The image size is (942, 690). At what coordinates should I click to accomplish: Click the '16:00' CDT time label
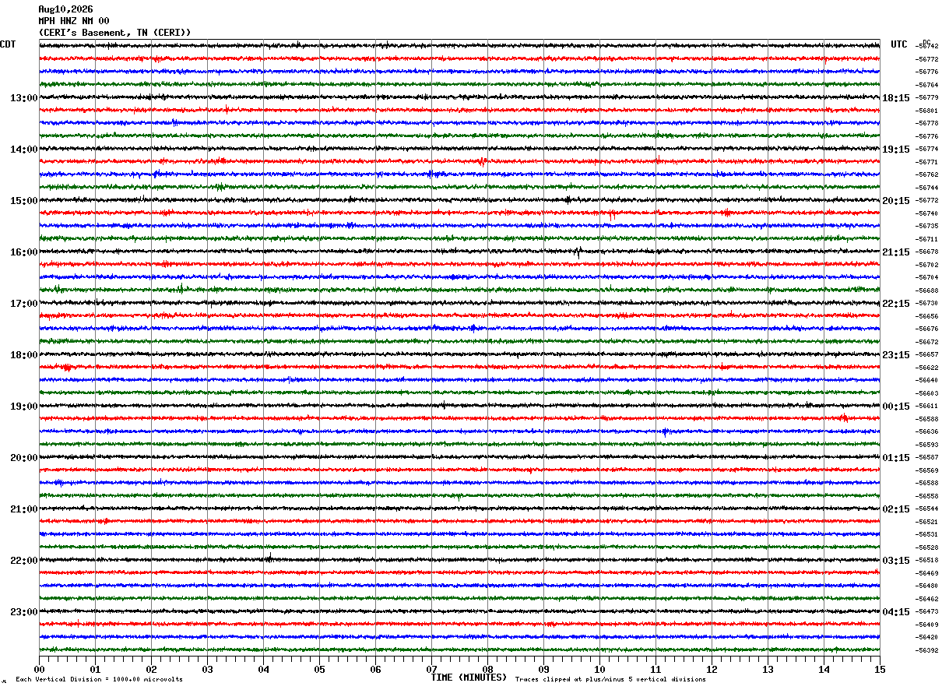[x=23, y=252]
